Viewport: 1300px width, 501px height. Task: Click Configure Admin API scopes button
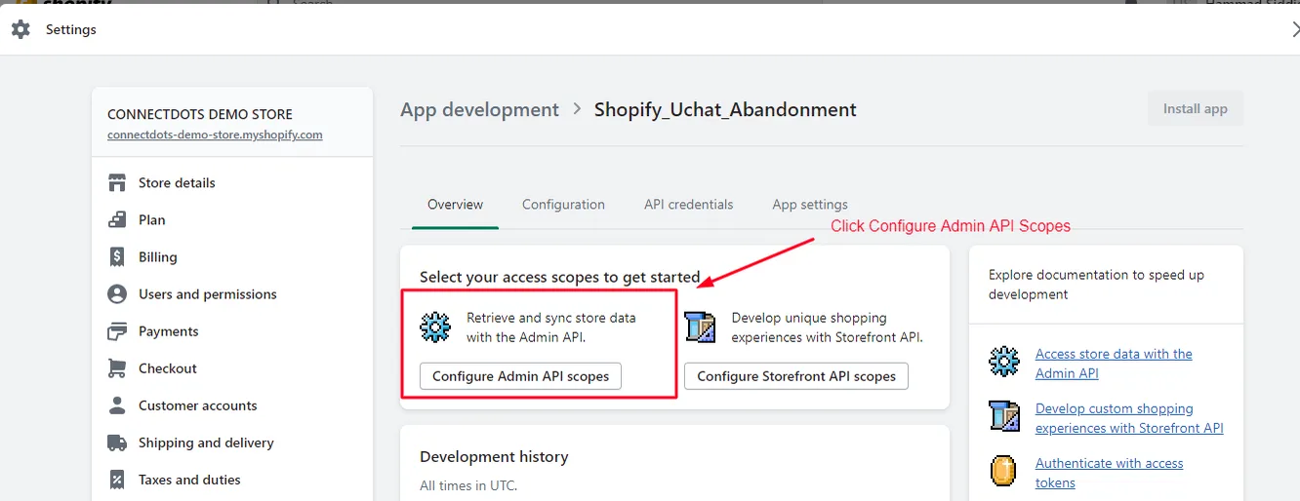[520, 376]
